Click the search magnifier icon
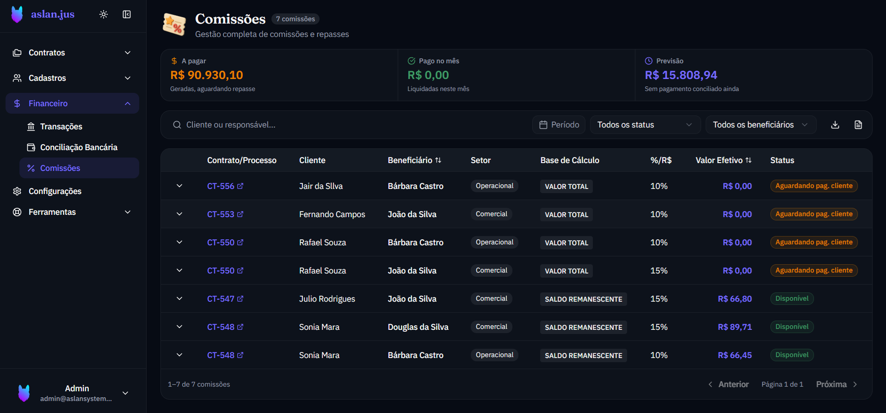886x413 pixels. coord(177,125)
